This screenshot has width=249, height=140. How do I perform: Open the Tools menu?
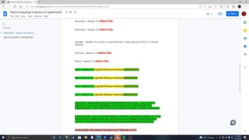(x=30, y=16)
